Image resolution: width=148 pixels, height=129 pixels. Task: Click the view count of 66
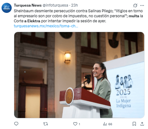[x=110, y=124]
